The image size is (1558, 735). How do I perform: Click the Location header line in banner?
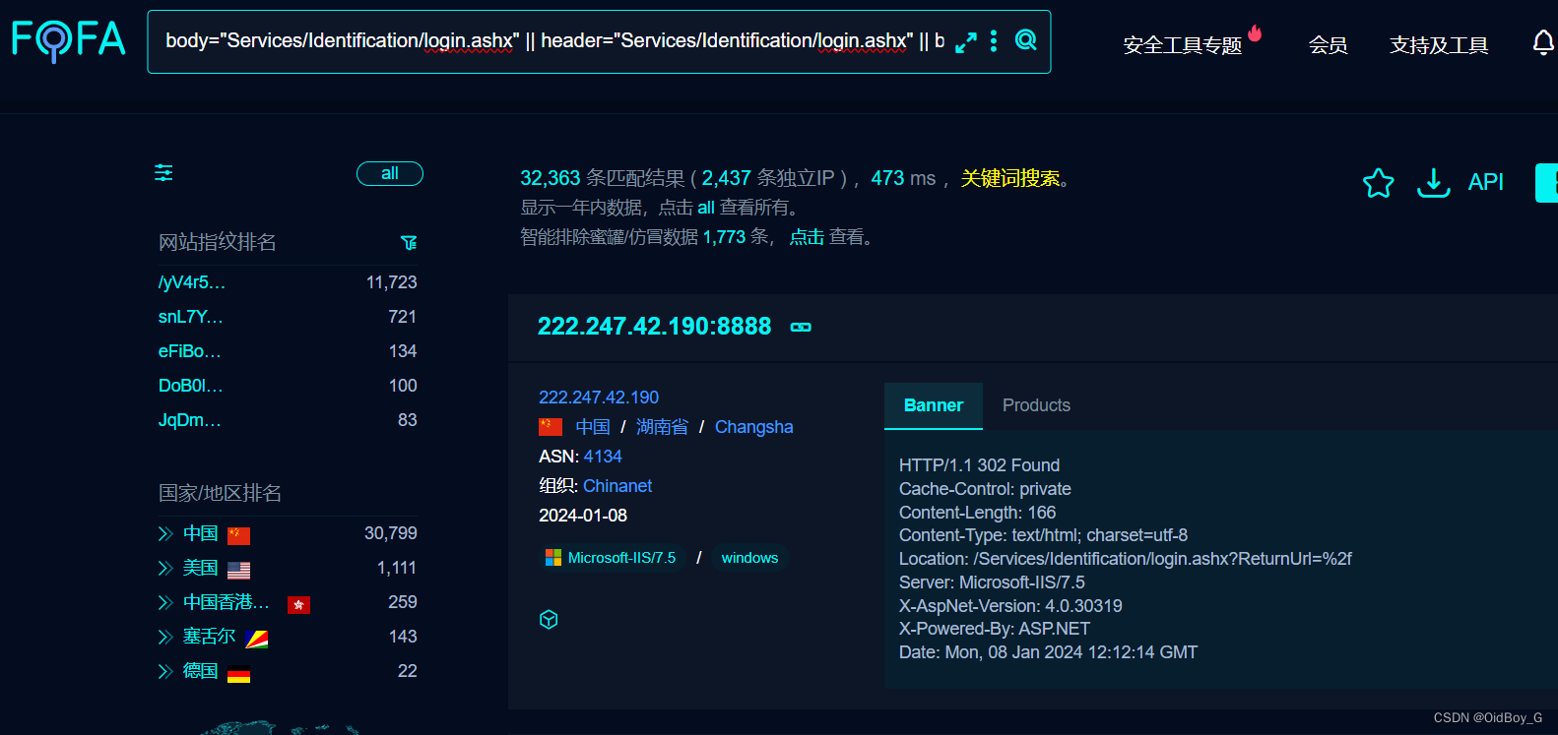pyautogui.click(x=1126, y=559)
